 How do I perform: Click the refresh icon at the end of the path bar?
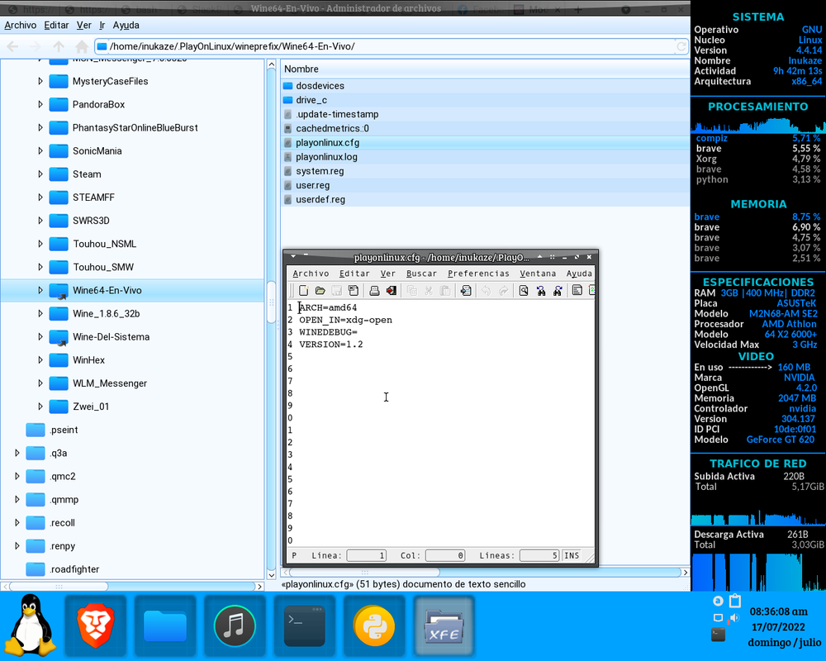pyautogui.click(x=681, y=47)
